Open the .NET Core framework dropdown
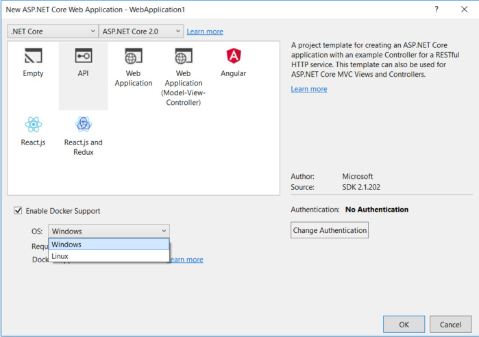479x337 pixels. pos(53,32)
